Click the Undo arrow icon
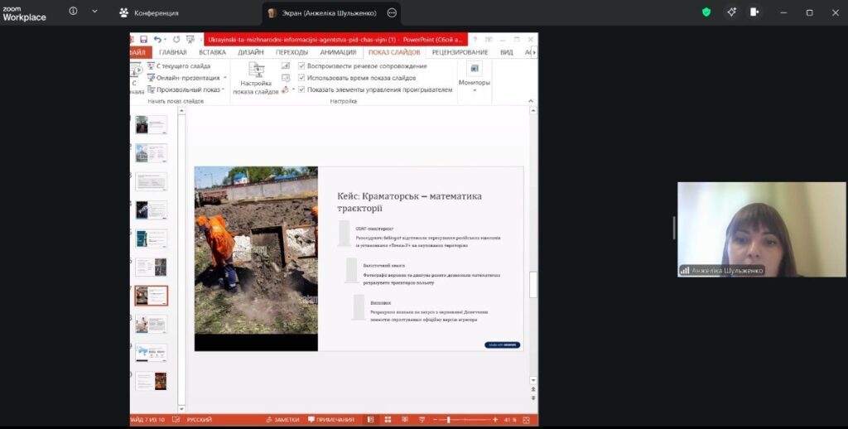The width and height of the screenshot is (848, 429). 157,39
